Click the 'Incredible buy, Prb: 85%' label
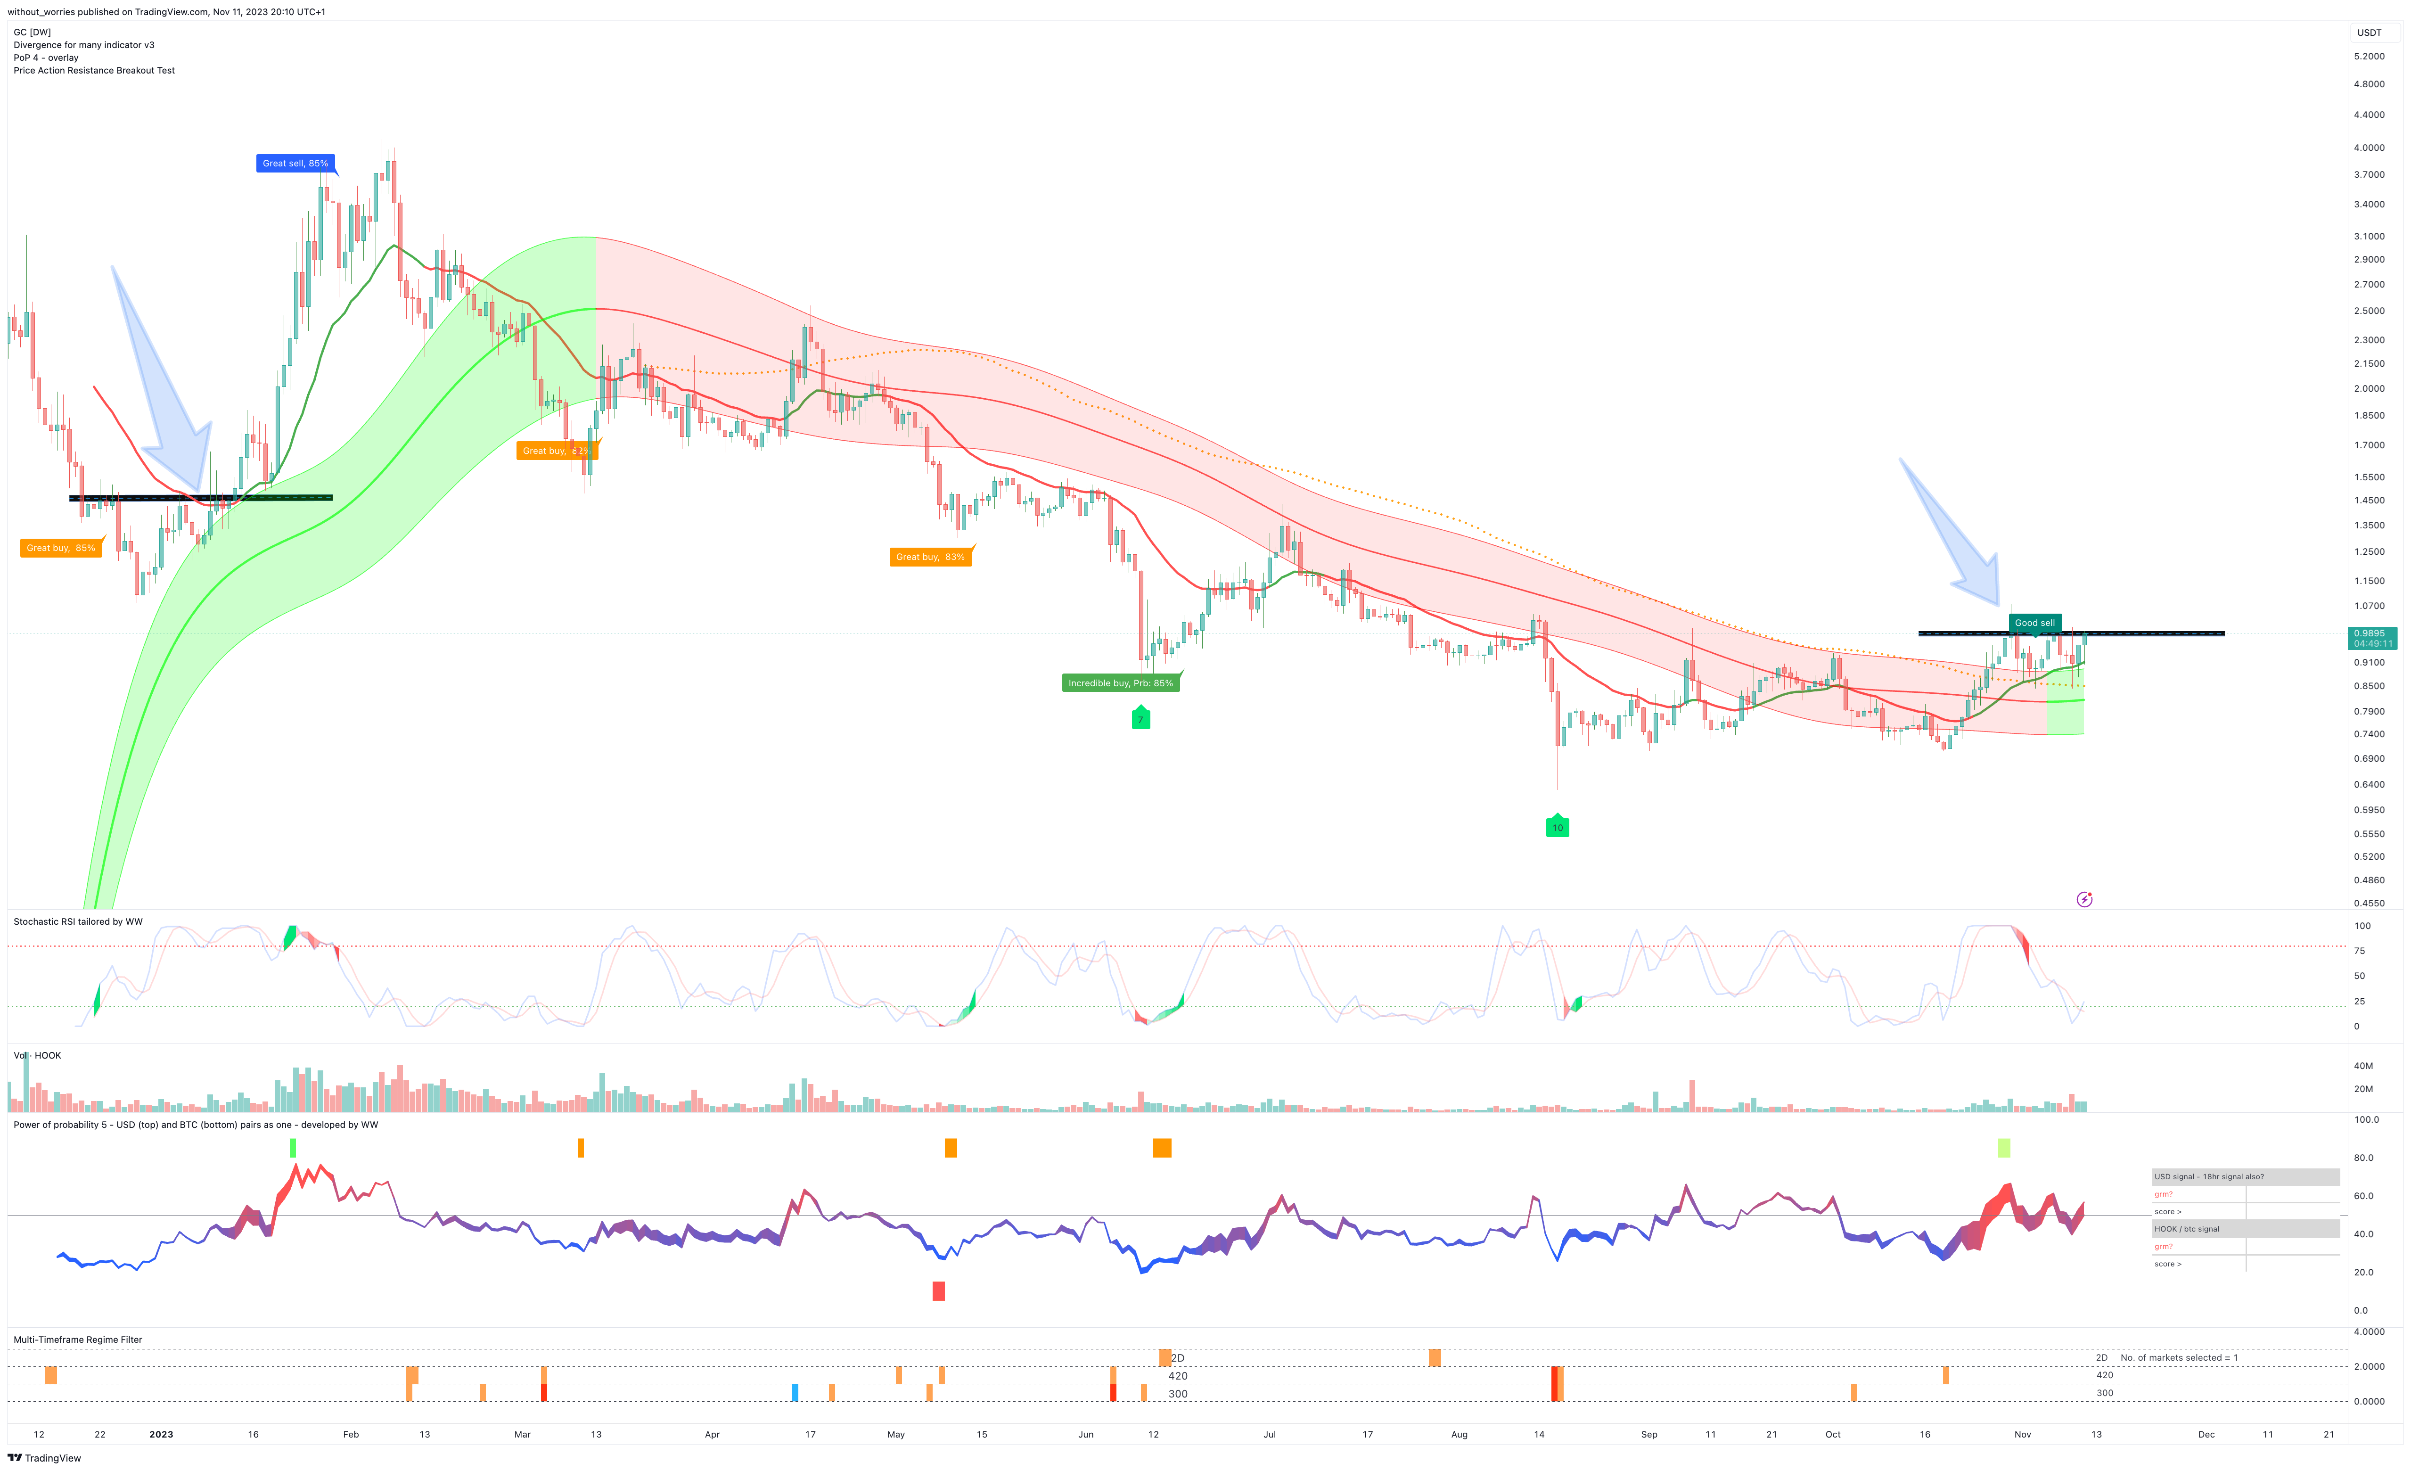 click(x=1120, y=683)
